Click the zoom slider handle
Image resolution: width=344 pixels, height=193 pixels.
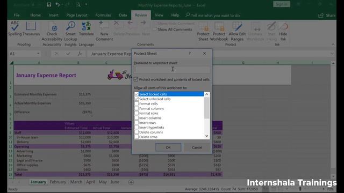[300, 189]
